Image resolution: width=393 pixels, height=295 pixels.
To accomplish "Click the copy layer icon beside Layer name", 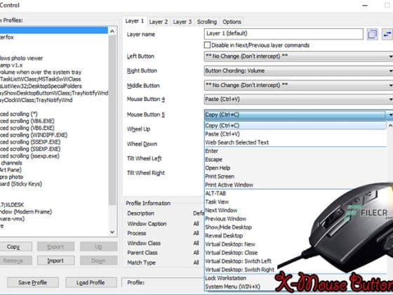I will (x=372, y=34).
